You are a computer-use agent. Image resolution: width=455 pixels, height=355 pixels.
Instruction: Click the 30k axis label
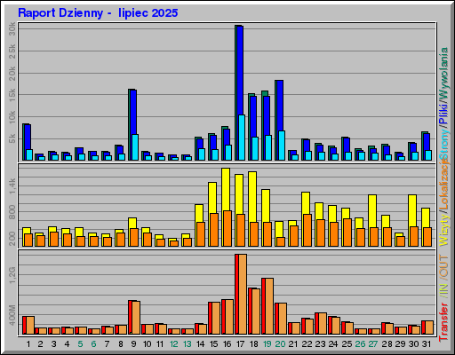[12, 29]
